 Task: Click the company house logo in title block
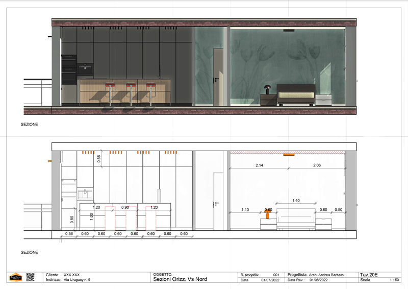(x=16, y=277)
